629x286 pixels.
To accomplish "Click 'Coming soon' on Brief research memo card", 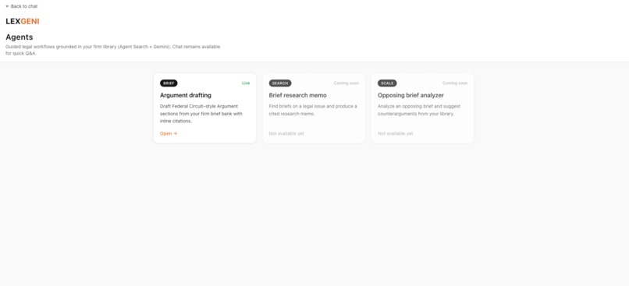I will pos(346,83).
